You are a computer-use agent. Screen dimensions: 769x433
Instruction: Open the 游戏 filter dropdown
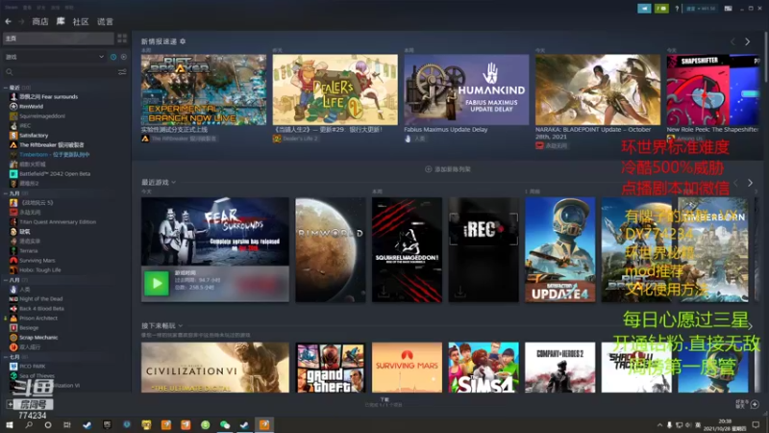click(x=55, y=57)
